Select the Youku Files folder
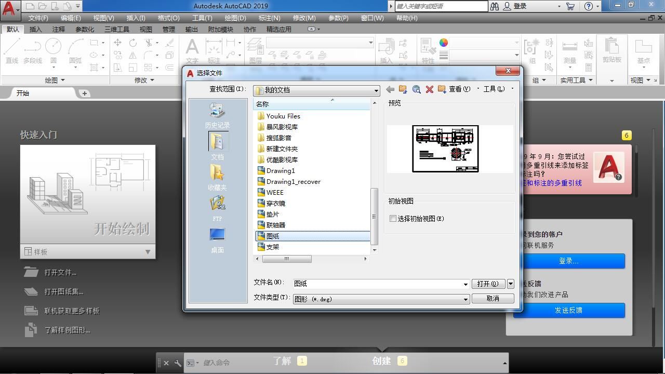The width and height of the screenshot is (665, 374). coord(283,116)
